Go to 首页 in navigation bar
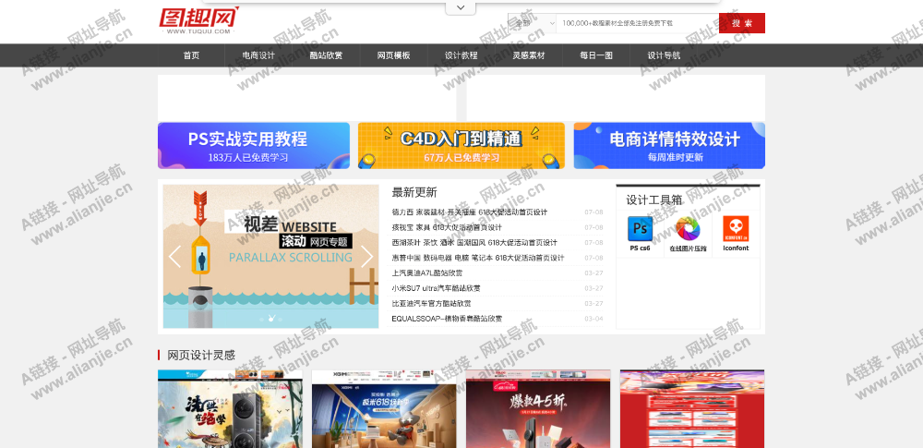The height and width of the screenshot is (448, 923). [x=191, y=55]
